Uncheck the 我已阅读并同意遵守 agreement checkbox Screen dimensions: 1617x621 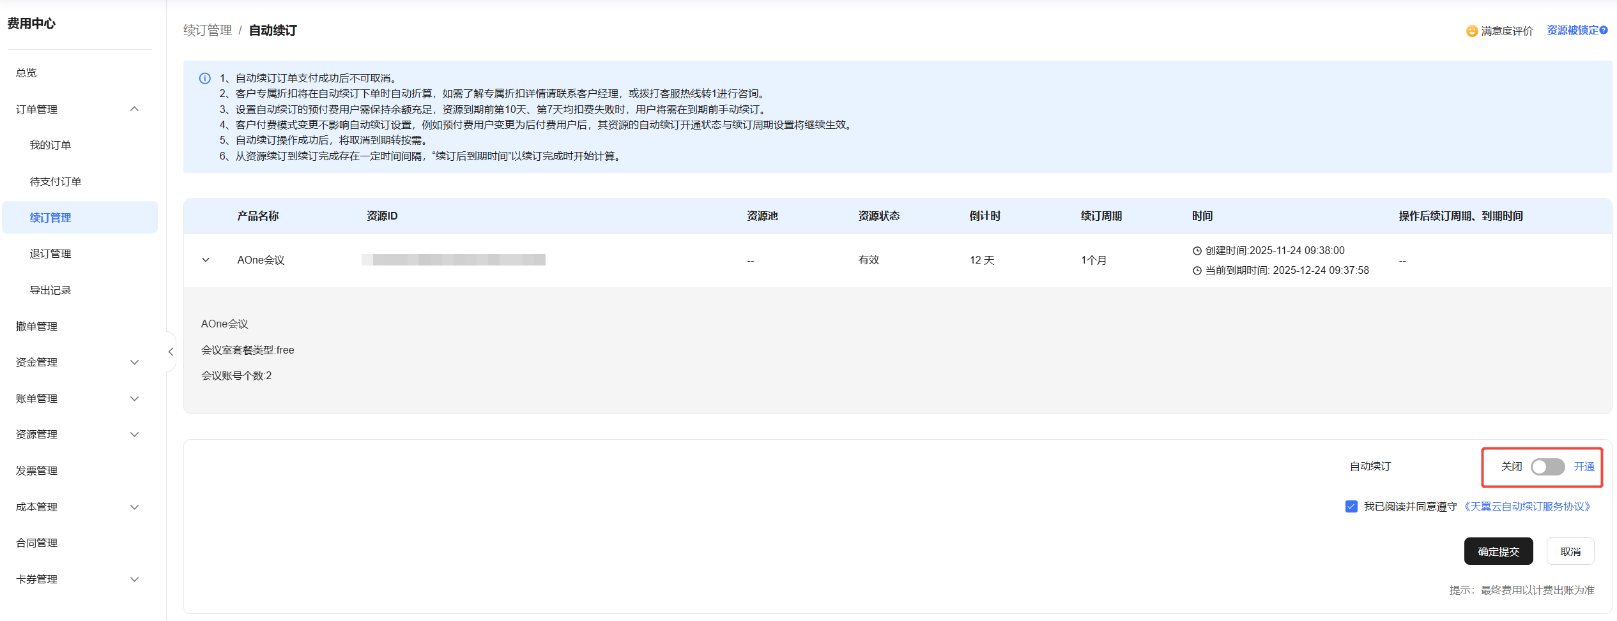click(x=1351, y=506)
